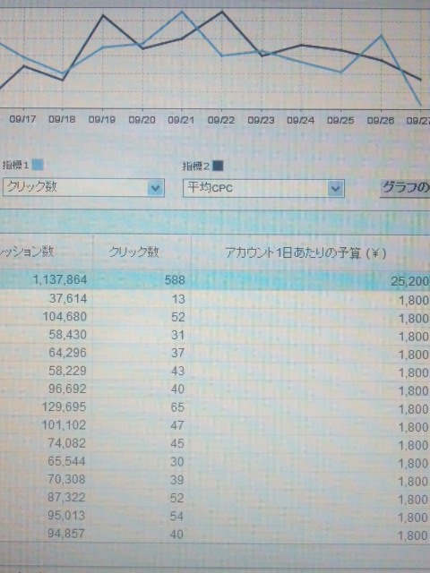430x573 pixels.
Task: Click the cell showing 37,614 impressions
Action: (x=68, y=299)
